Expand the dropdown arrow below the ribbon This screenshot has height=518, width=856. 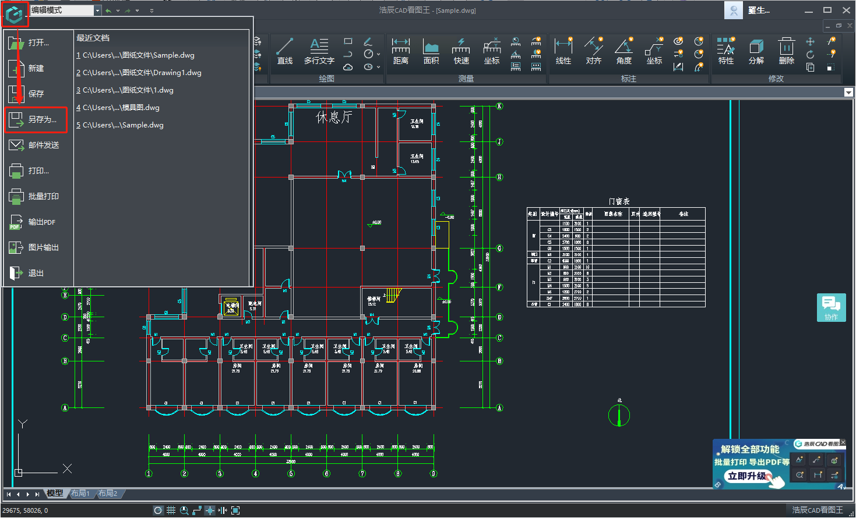848,93
